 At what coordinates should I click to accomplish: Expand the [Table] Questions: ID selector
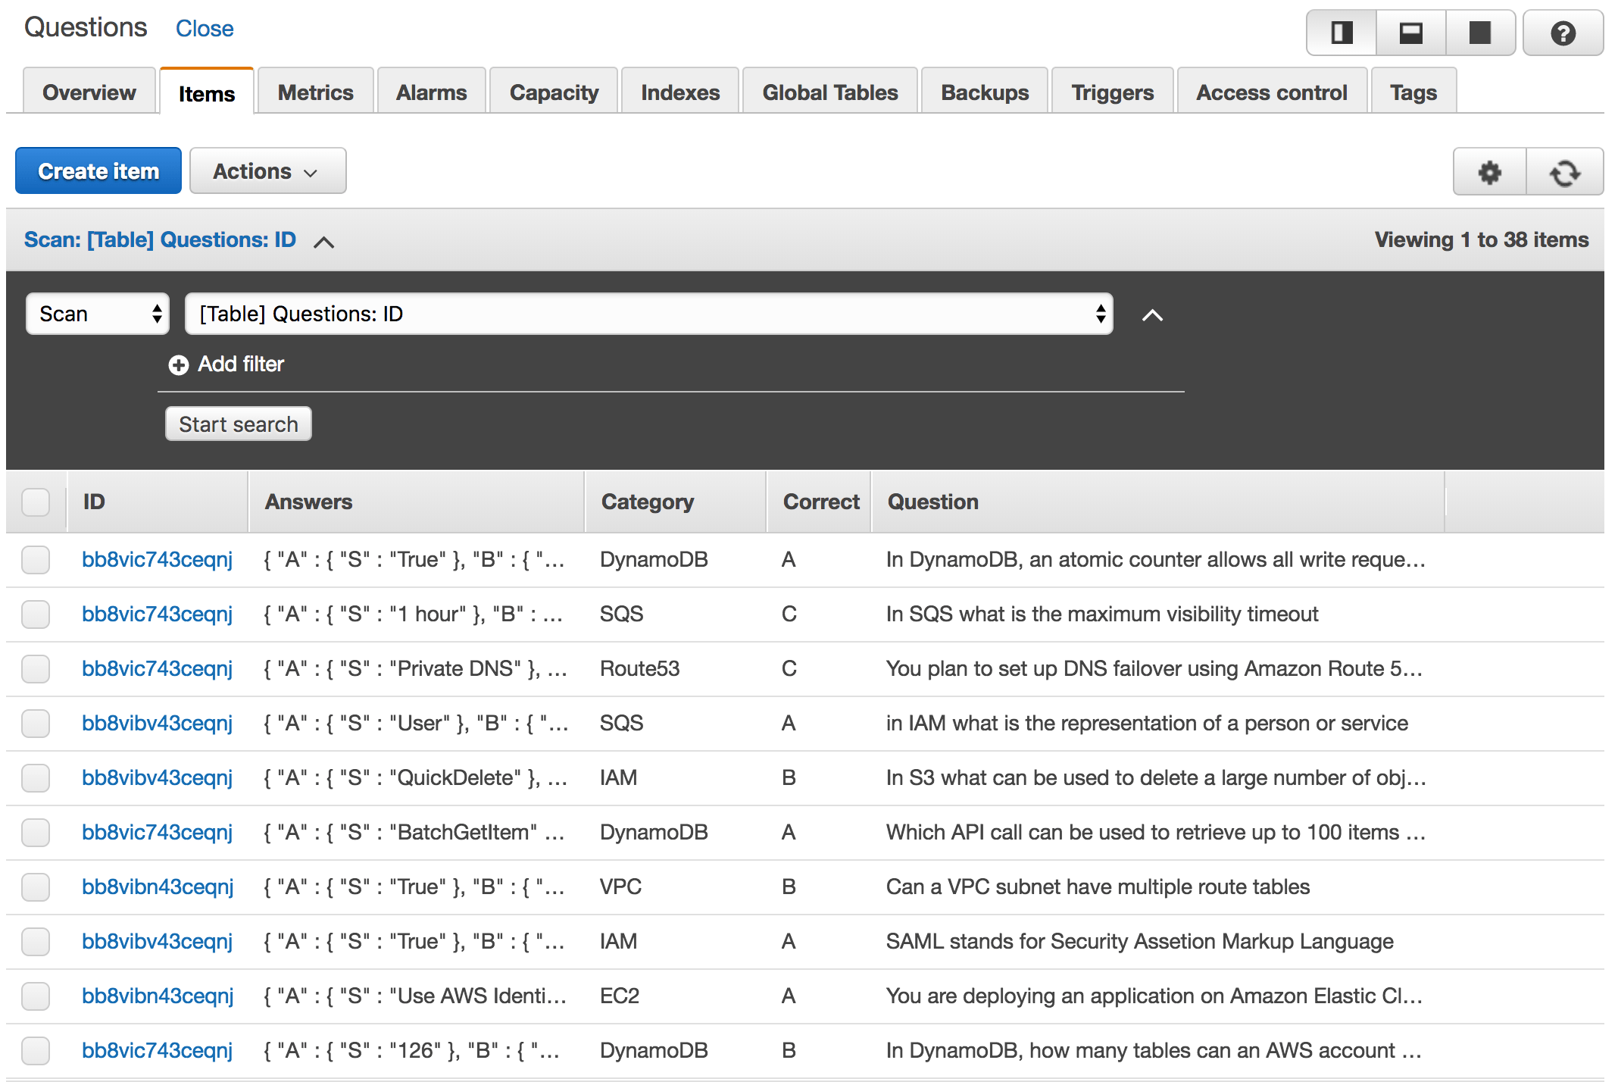[x=649, y=314]
